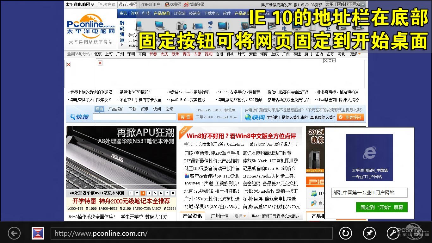Refresh the page with the reload icon
432x243 pixels.
[x=345, y=234]
